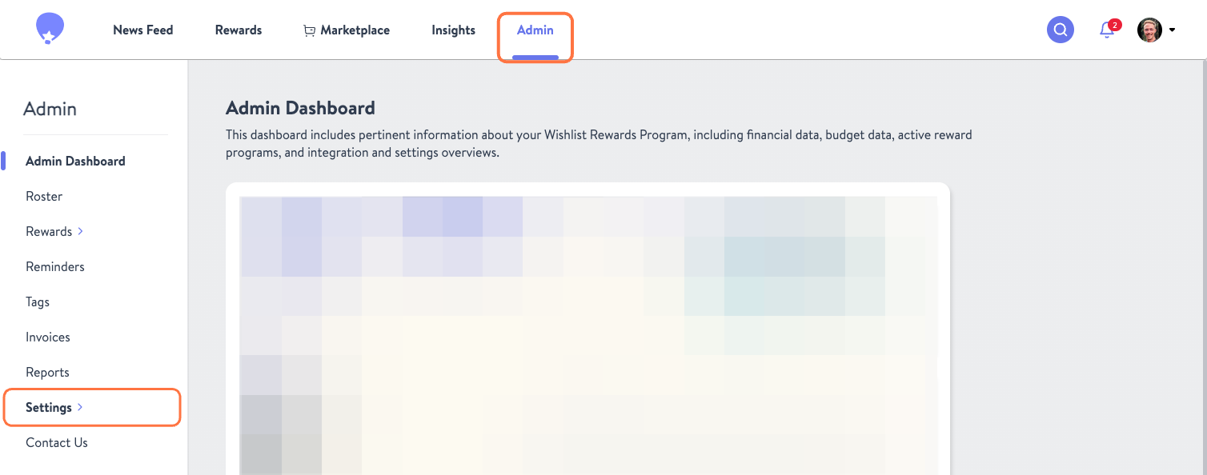Open the Reports page
Screen dimensions: 1207x475
click(47, 372)
